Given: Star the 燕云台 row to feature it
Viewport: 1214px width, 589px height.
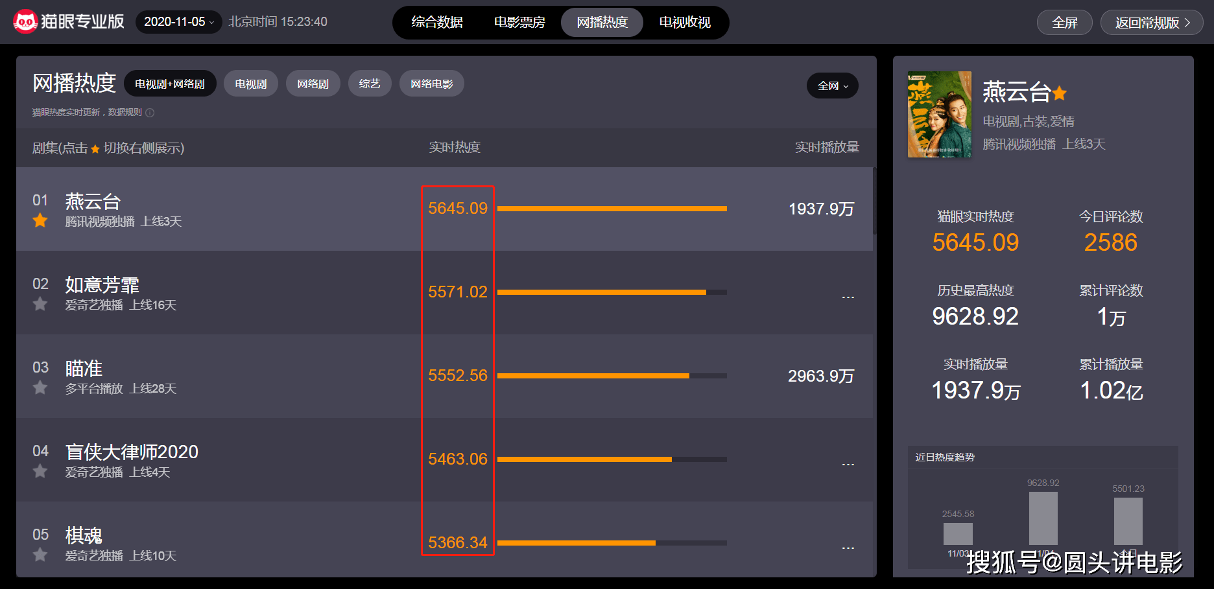Looking at the screenshot, I should [40, 220].
